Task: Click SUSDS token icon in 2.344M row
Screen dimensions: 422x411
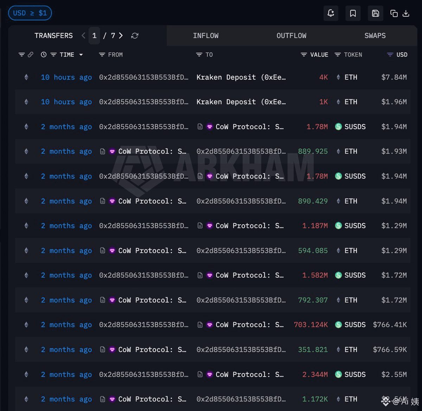Action: coord(338,374)
